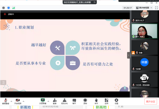Open meeting settings gear
Screen dimensions: 159x109
point(116,101)
